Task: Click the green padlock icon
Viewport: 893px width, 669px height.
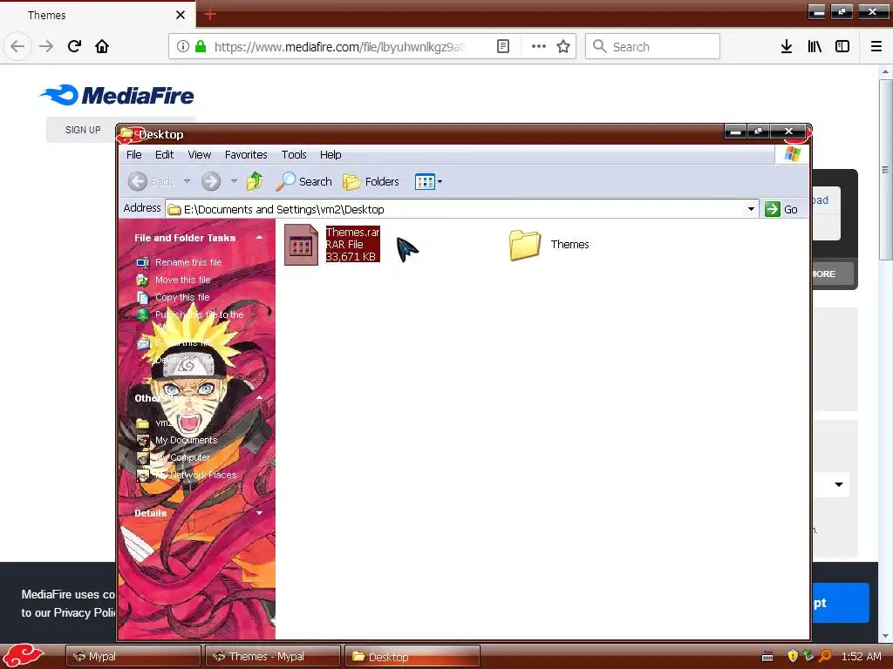Action: coord(201,46)
